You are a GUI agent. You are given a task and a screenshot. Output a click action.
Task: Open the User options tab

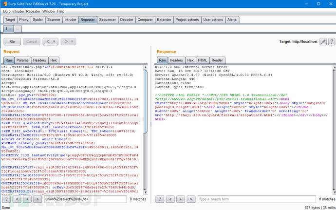[x=213, y=20]
